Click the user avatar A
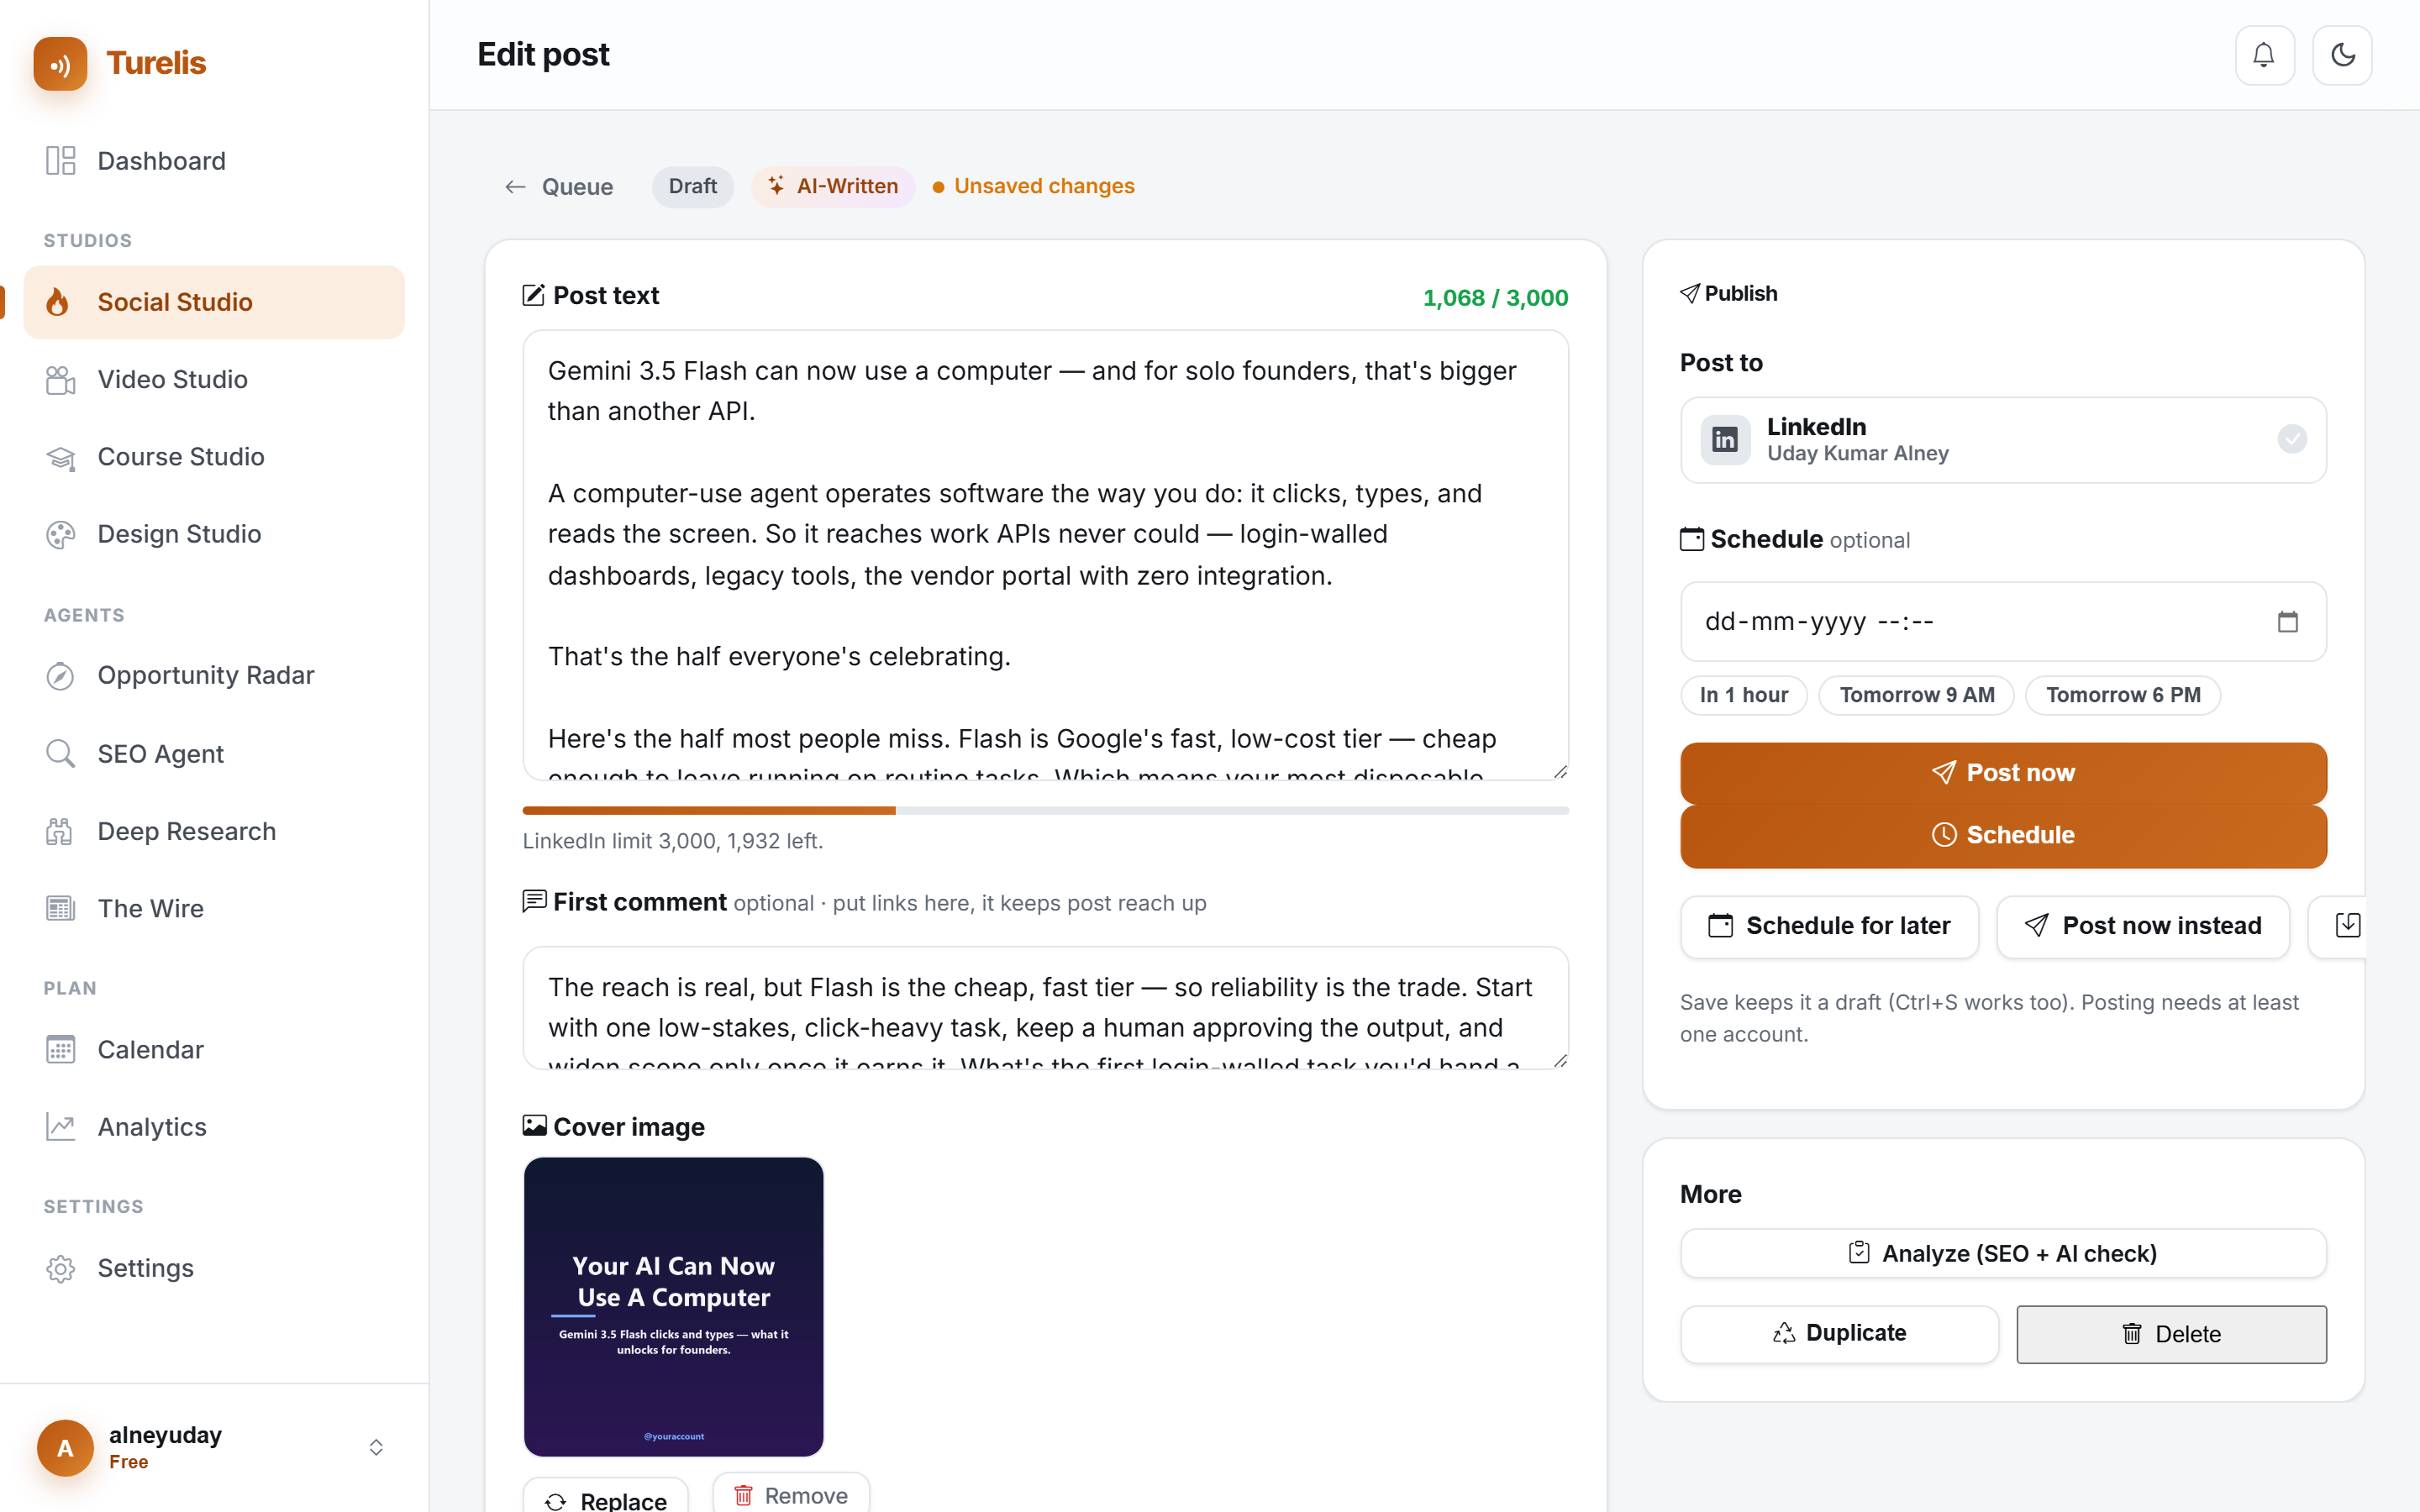Viewport: 2420px width, 1512px height. [65, 1448]
